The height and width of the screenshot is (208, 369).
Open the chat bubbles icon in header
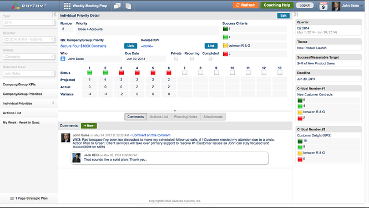tap(117, 6)
